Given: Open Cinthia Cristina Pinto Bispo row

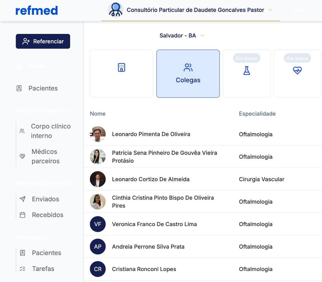Looking at the screenshot, I should click(x=203, y=202).
